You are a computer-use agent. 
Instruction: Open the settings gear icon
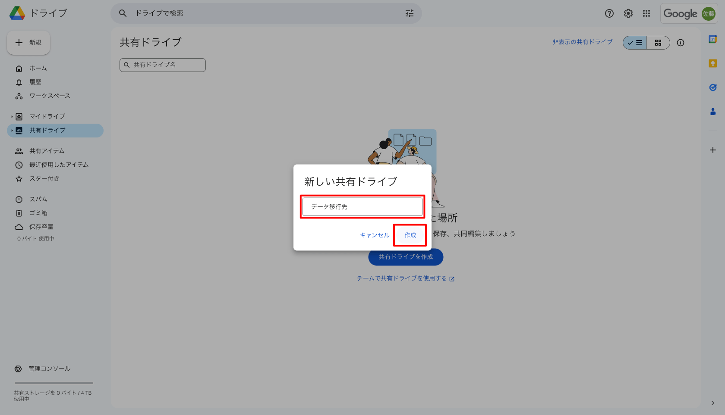click(628, 13)
